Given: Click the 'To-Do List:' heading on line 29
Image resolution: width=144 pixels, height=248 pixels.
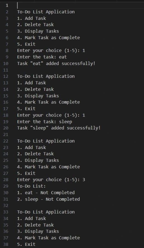Looking at the screenshot, I should 32,186.
